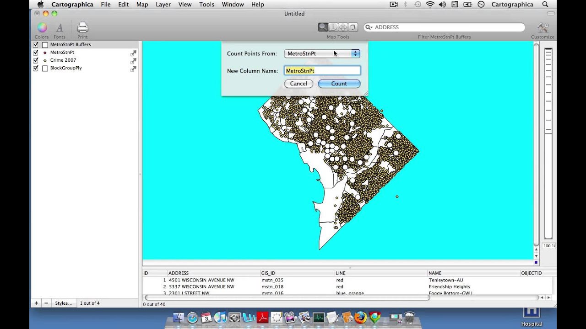Open the Apple menu

40,4
